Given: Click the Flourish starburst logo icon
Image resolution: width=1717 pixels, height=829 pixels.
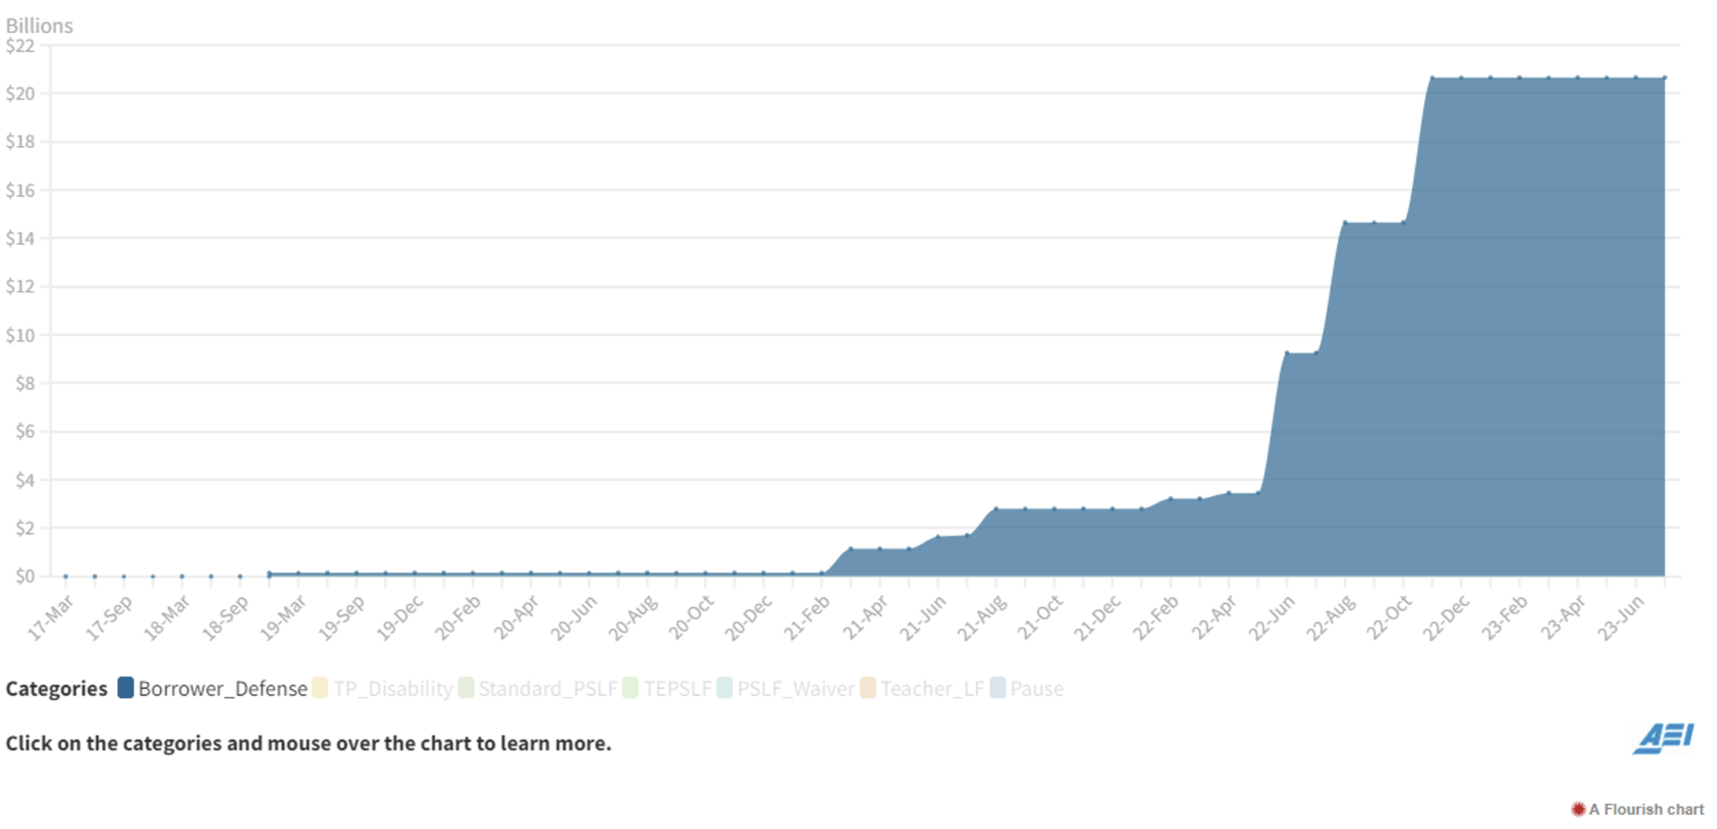Looking at the screenshot, I should 1578,809.
